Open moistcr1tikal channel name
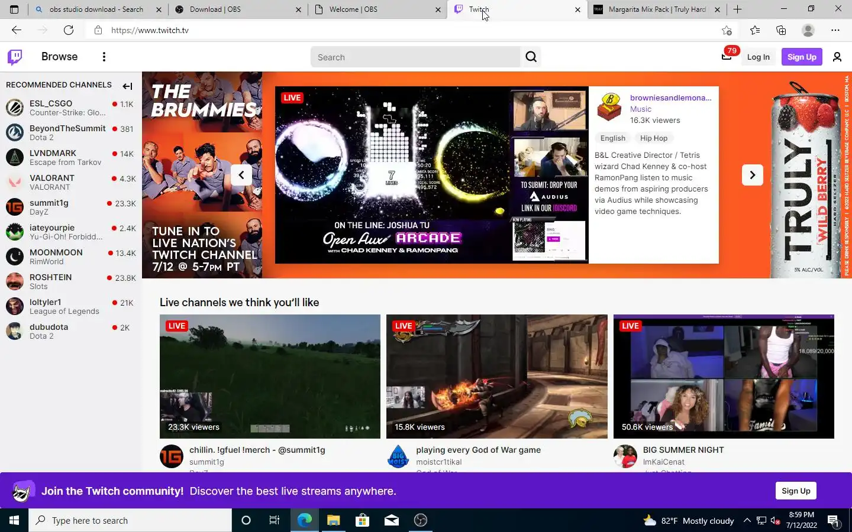This screenshot has width=852, height=532. coord(439,462)
